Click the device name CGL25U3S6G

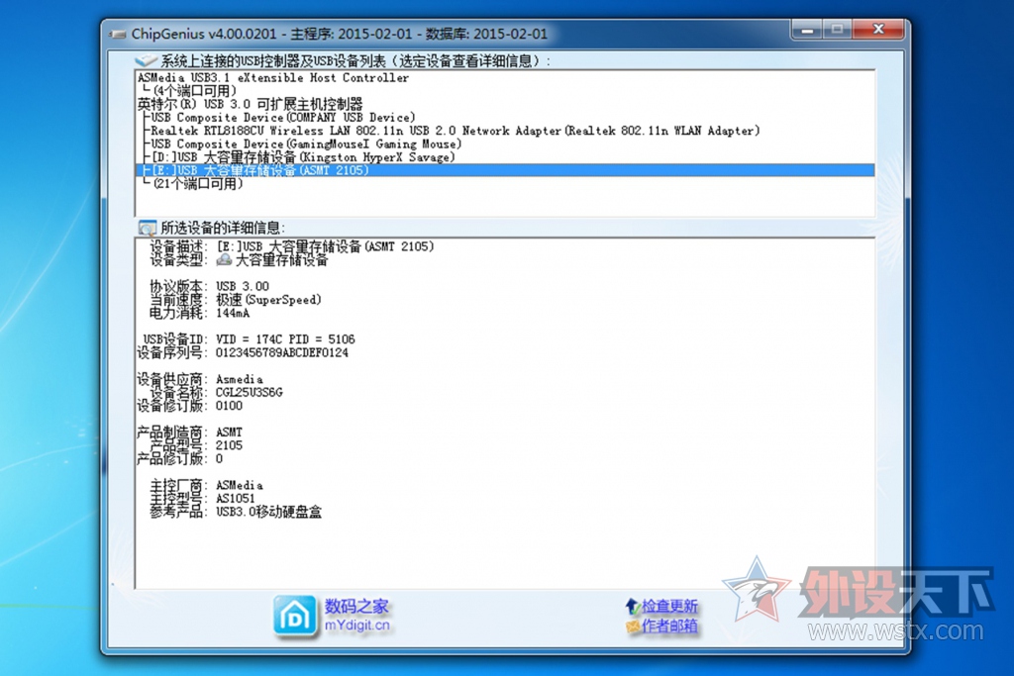click(x=249, y=392)
